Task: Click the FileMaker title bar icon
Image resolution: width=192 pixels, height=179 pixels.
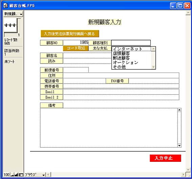Action: tap(5, 6)
